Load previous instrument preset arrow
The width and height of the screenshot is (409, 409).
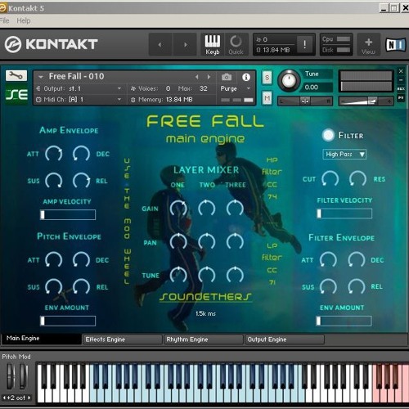[196, 77]
